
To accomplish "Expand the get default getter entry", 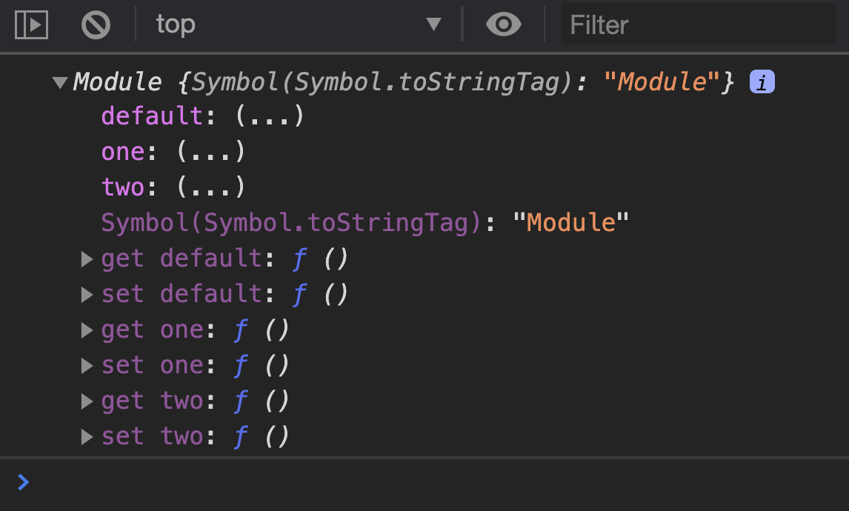I will coord(86,259).
